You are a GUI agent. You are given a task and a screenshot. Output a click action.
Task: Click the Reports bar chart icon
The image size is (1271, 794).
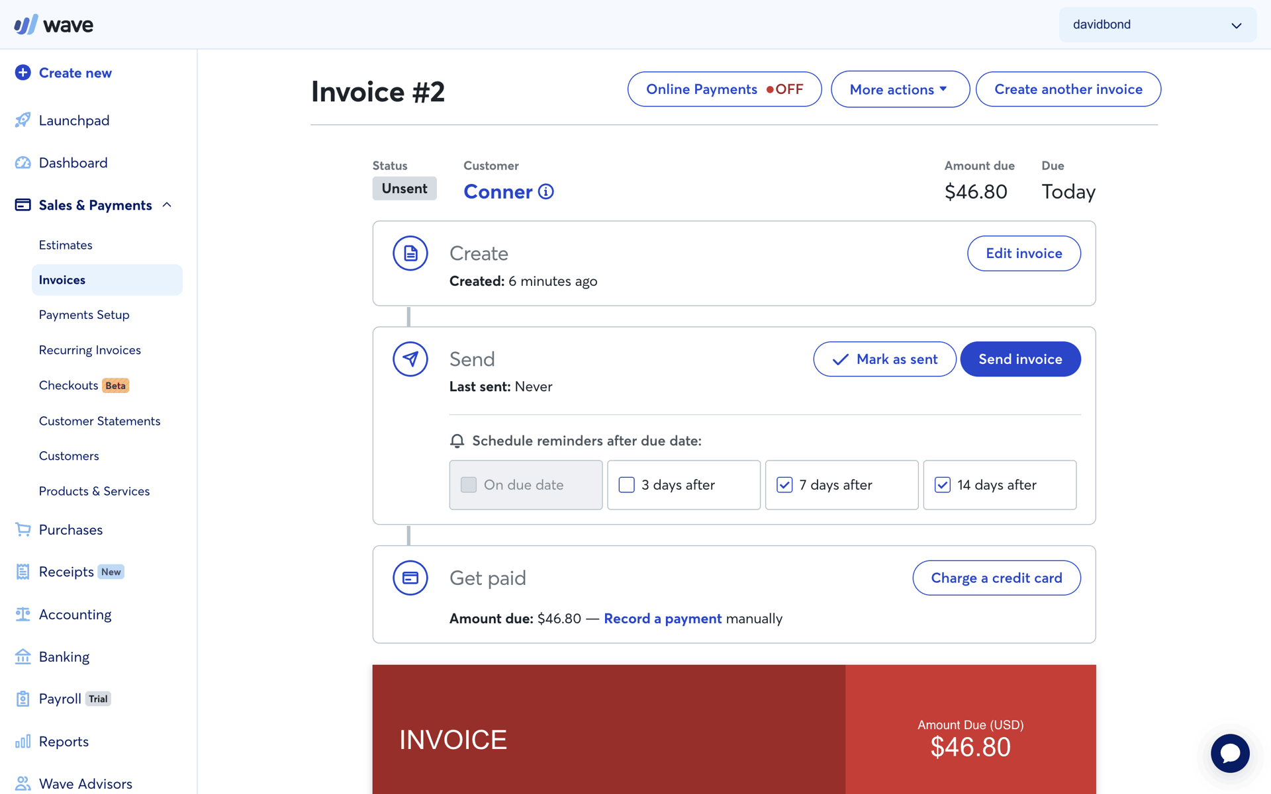pos(23,741)
